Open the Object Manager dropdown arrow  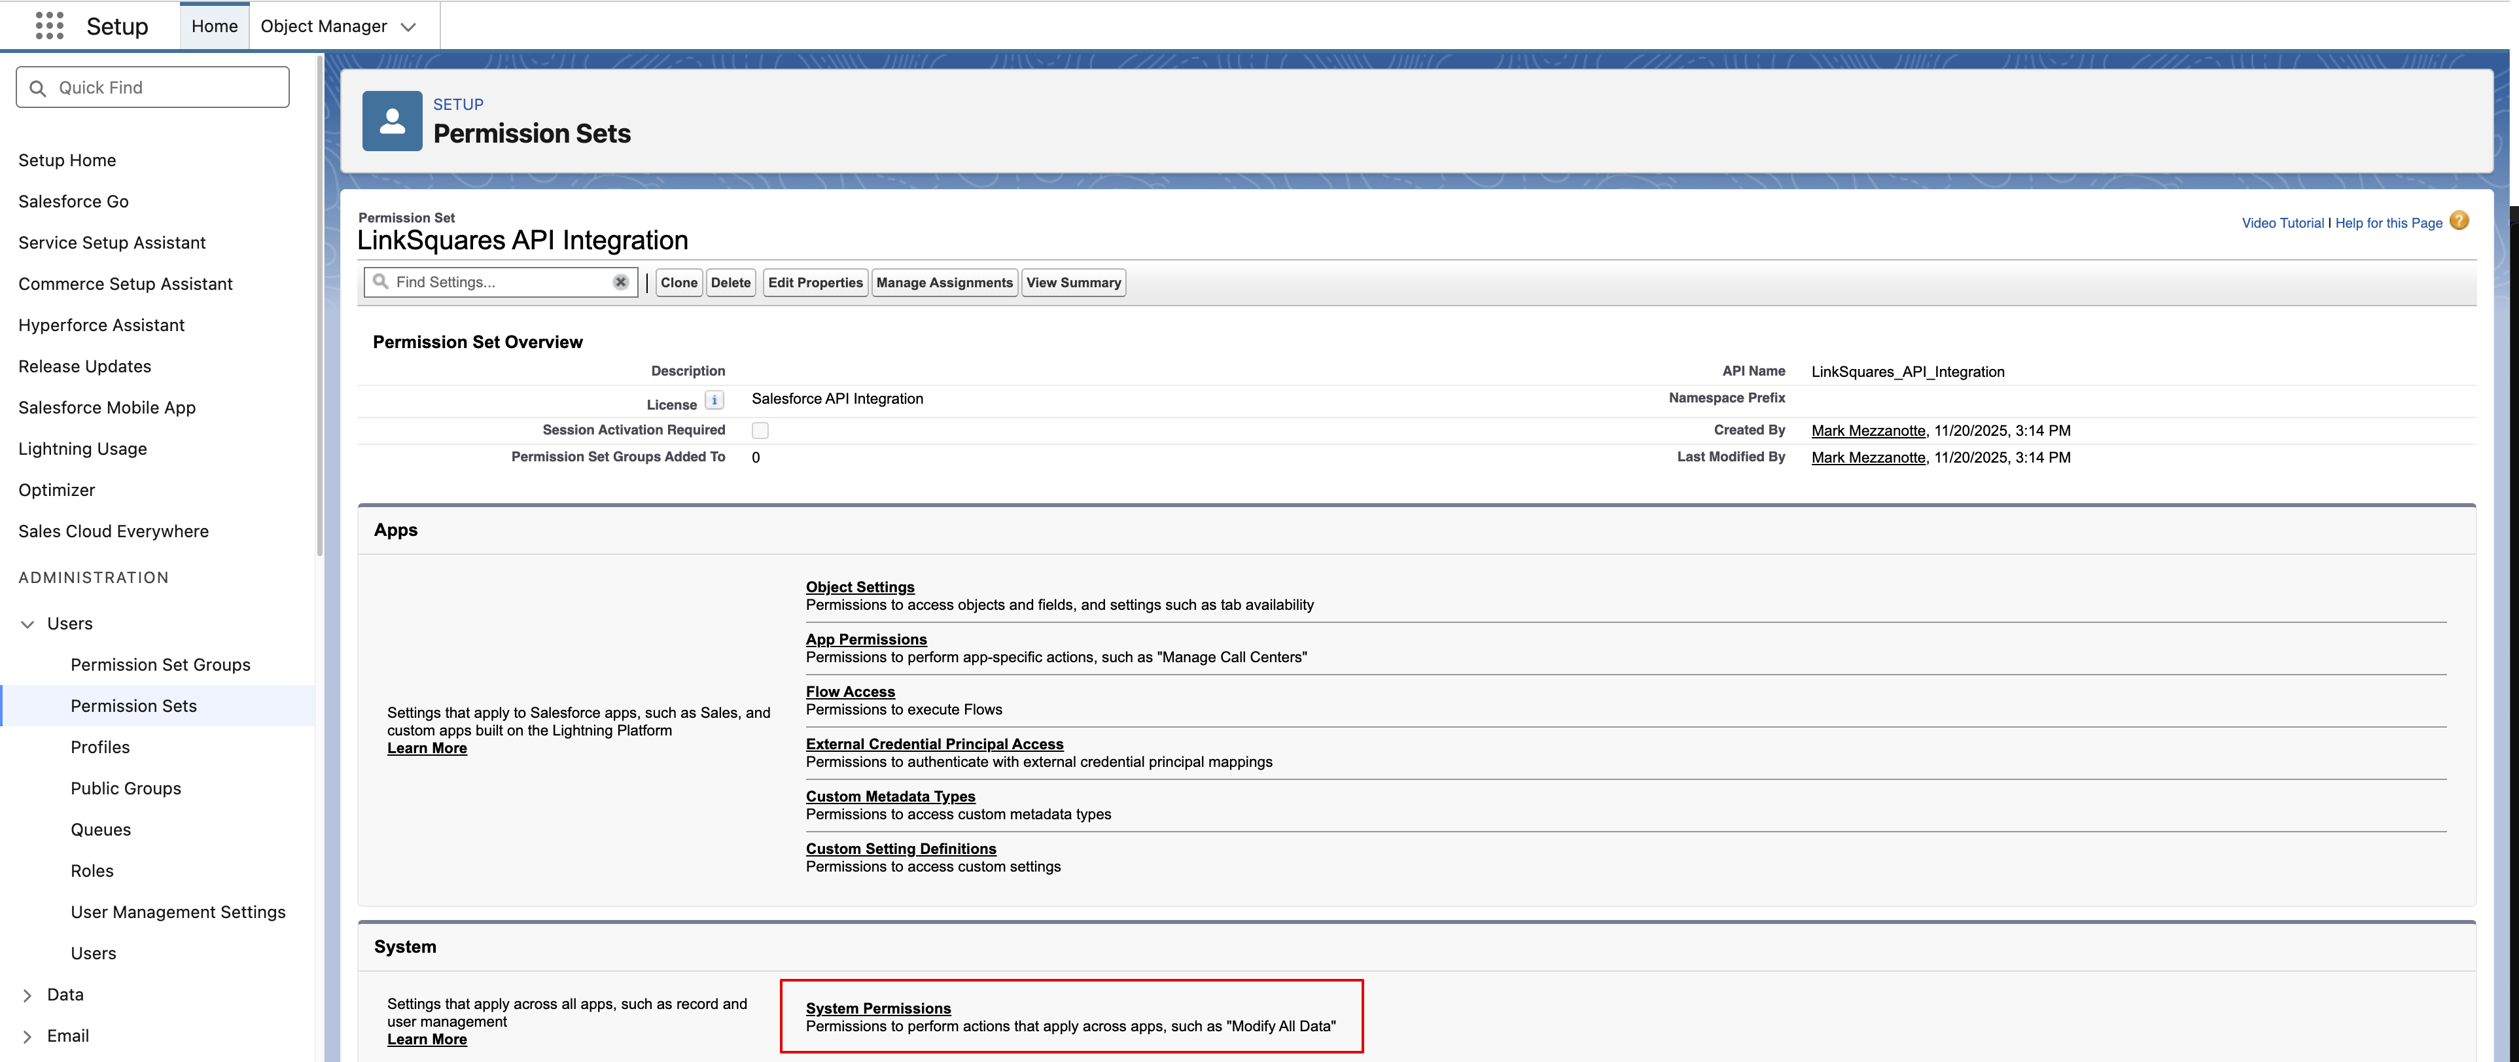point(409,26)
